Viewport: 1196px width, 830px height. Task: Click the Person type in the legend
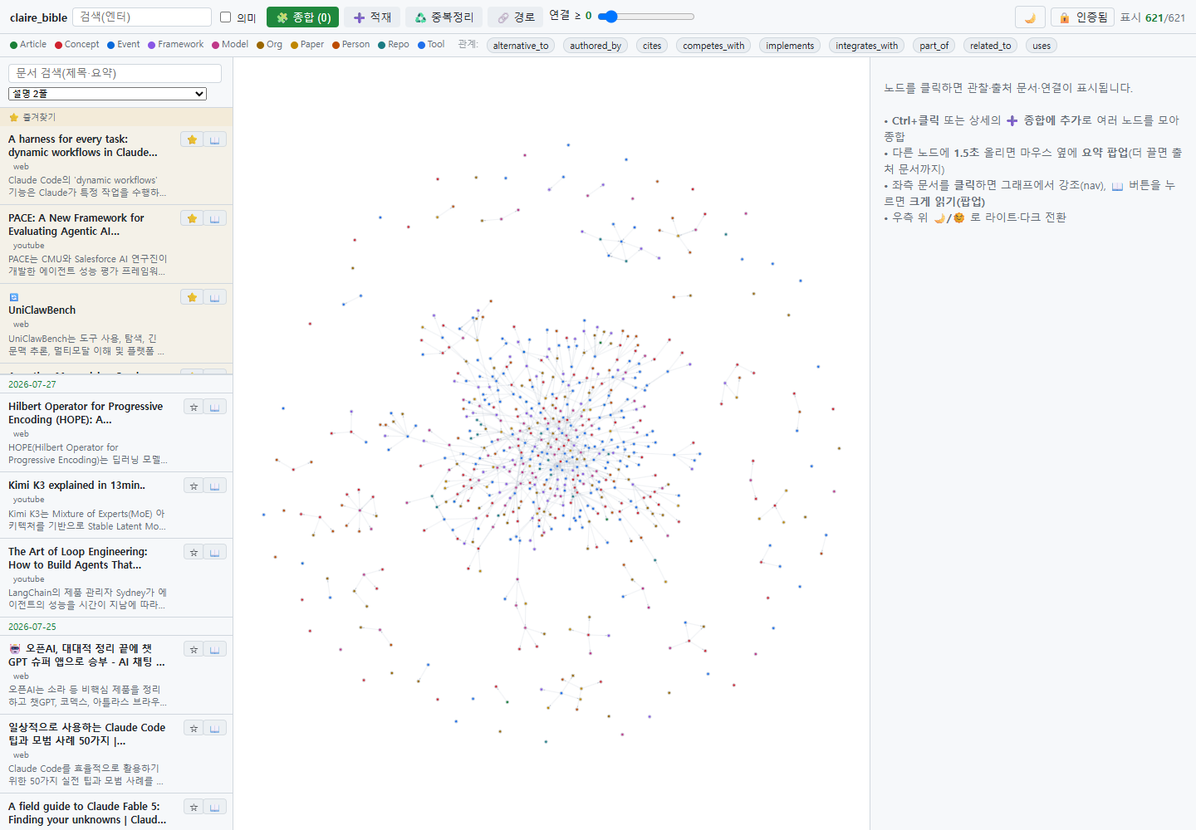pos(350,45)
